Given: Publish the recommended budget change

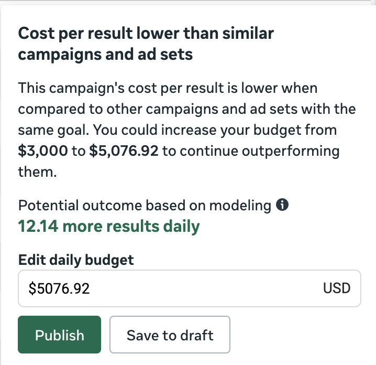Looking at the screenshot, I should [60, 335].
